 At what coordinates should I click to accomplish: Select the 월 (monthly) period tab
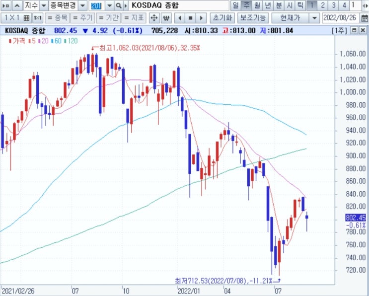(x=257, y=5)
